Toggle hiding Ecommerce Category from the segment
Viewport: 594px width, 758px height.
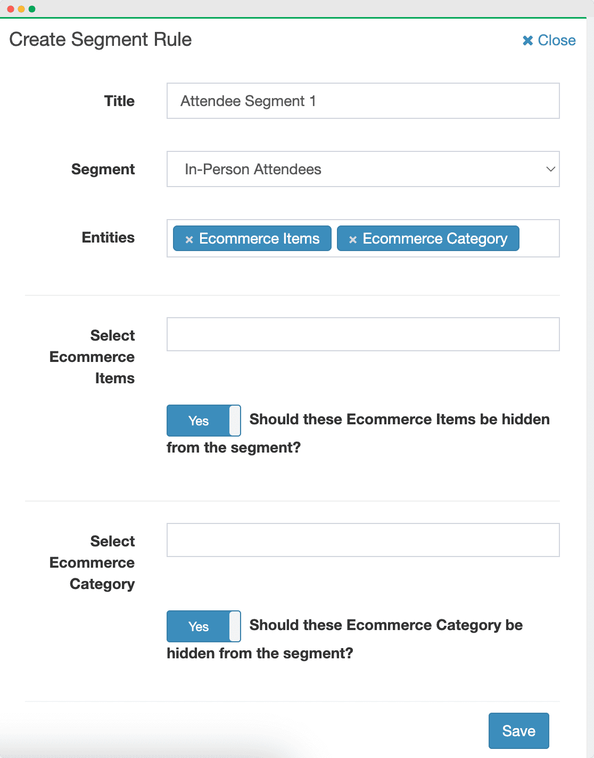(x=204, y=626)
